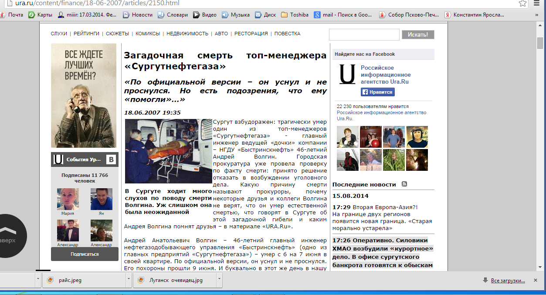Image resolution: width=546 pixels, height=295 pixels.
Task: Click the Facebook Нравится button
Action: [x=378, y=92]
